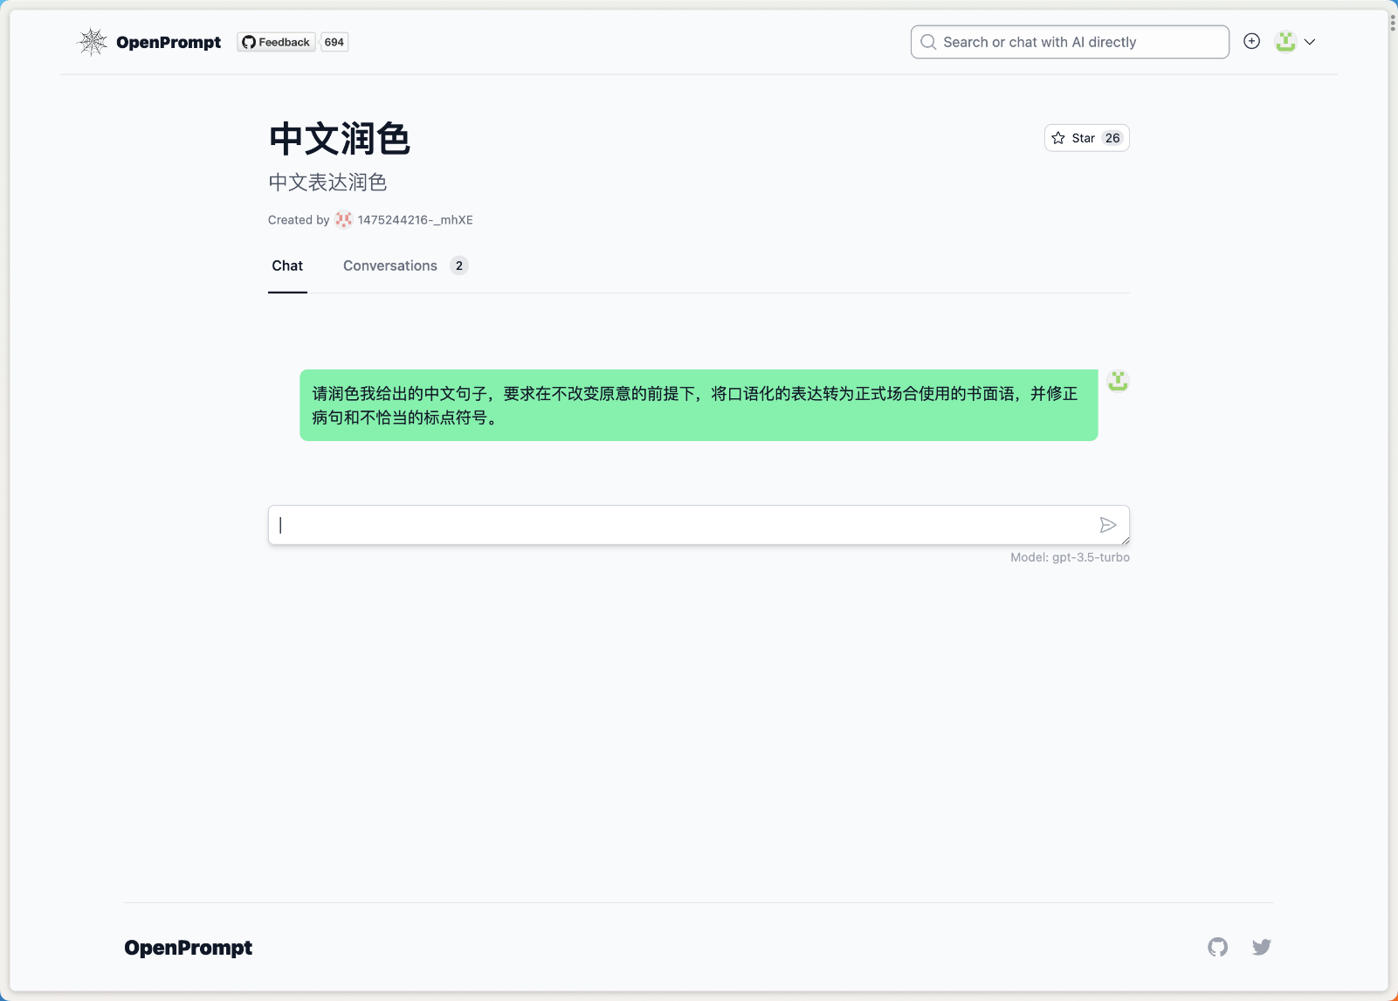Viewport: 1398px width, 1001px height.
Task: Open the Feedback link
Action: pyautogui.click(x=276, y=41)
